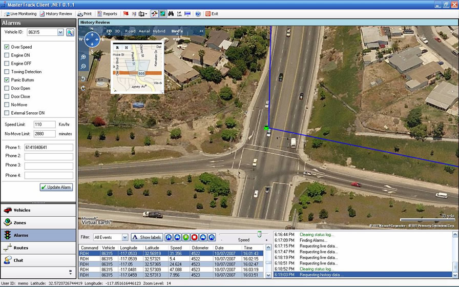Uncheck the Panic Button checkbox

pyautogui.click(x=7, y=79)
